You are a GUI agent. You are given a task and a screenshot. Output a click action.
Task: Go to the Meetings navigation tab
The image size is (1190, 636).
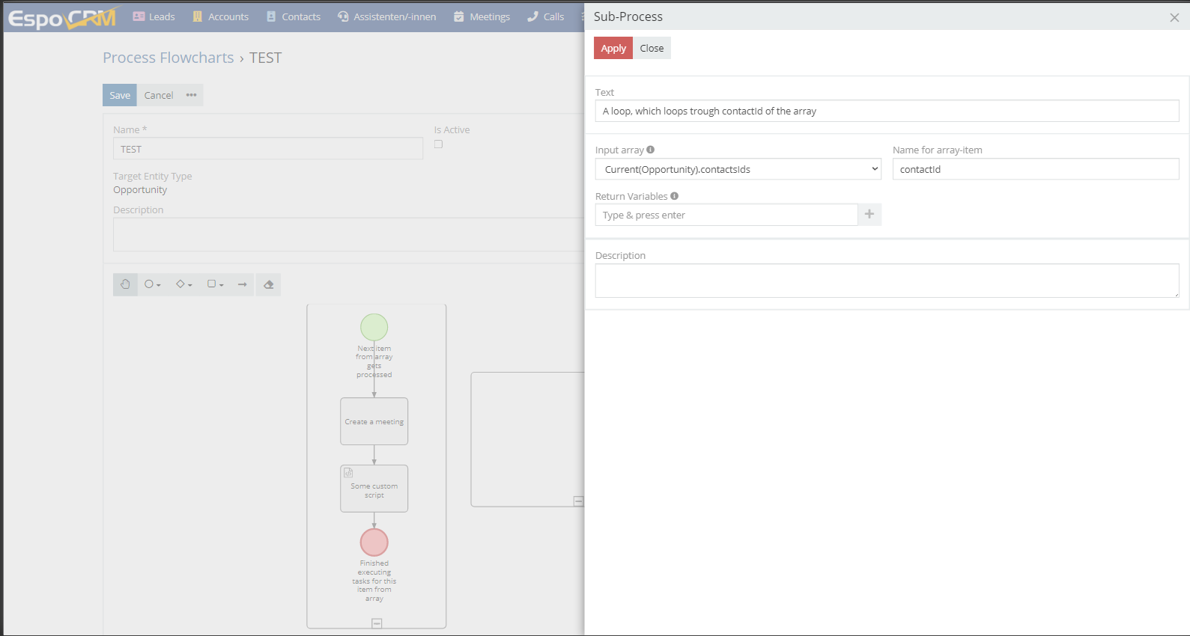tap(482, 16)
